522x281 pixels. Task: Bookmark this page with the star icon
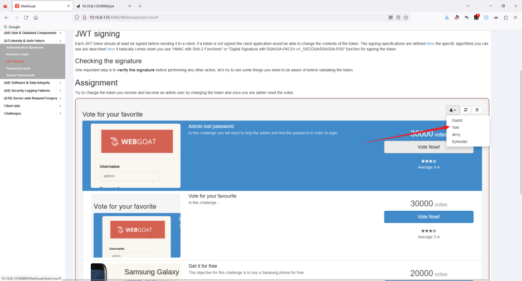click(406, 17)
